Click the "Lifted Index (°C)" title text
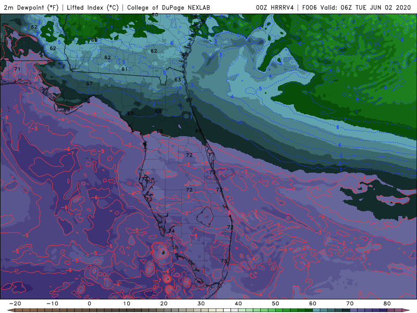Image resolution: width=417 pixels, height=313 pixels. coord(93,8)
